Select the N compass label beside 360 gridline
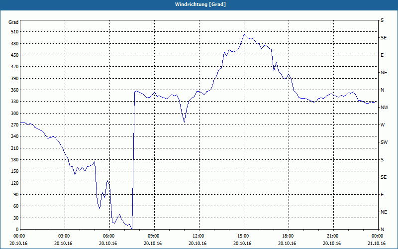This screenshot has height=249, width=398. tap(382, 90)
